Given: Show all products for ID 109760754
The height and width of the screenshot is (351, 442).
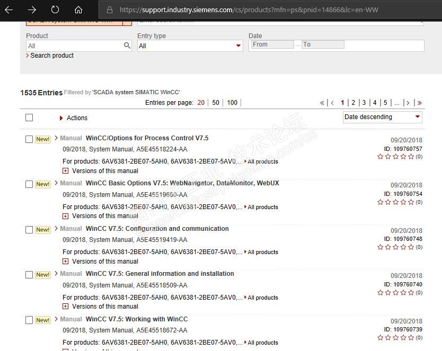Looking at the screenshot, I should click(x=261, y=207).
